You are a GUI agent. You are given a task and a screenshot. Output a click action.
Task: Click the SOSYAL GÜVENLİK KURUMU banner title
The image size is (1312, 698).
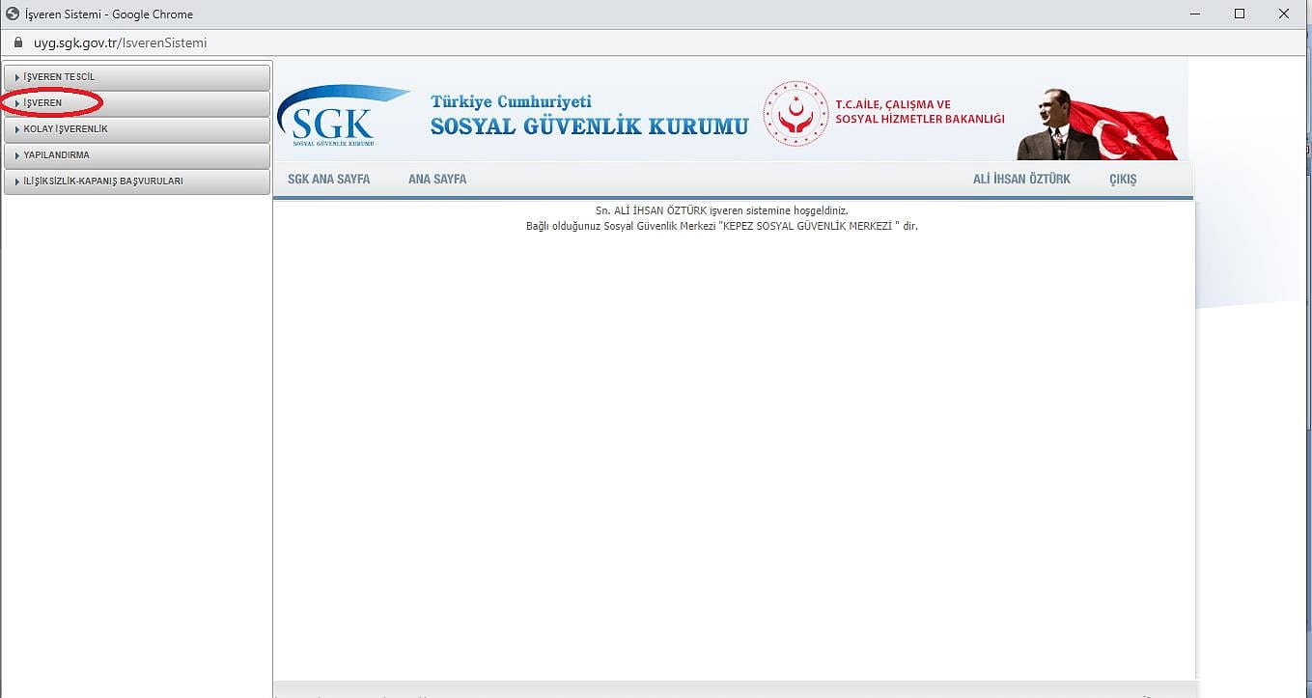pos(590,126)
